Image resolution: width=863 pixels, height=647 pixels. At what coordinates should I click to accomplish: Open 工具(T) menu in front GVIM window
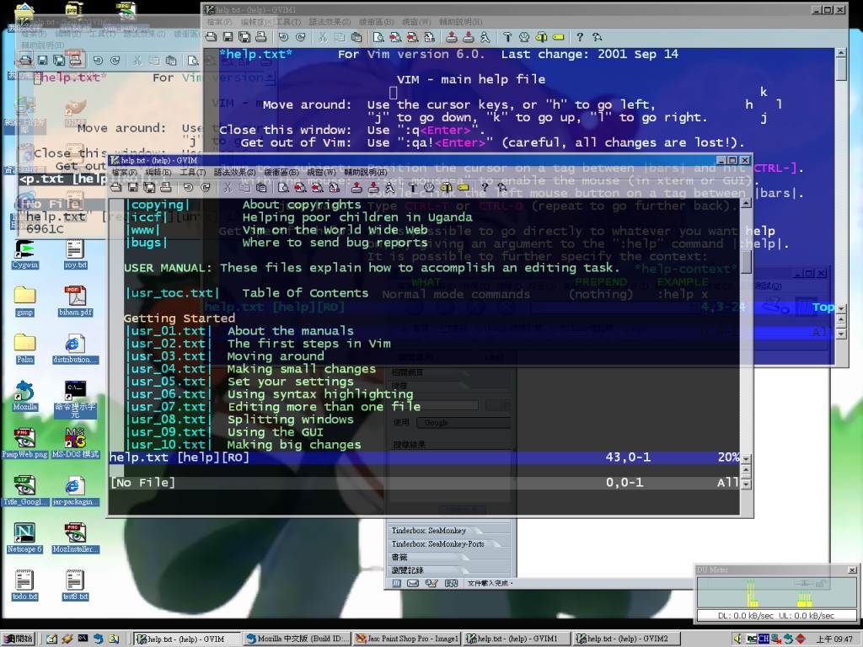[x=193, y=172]
